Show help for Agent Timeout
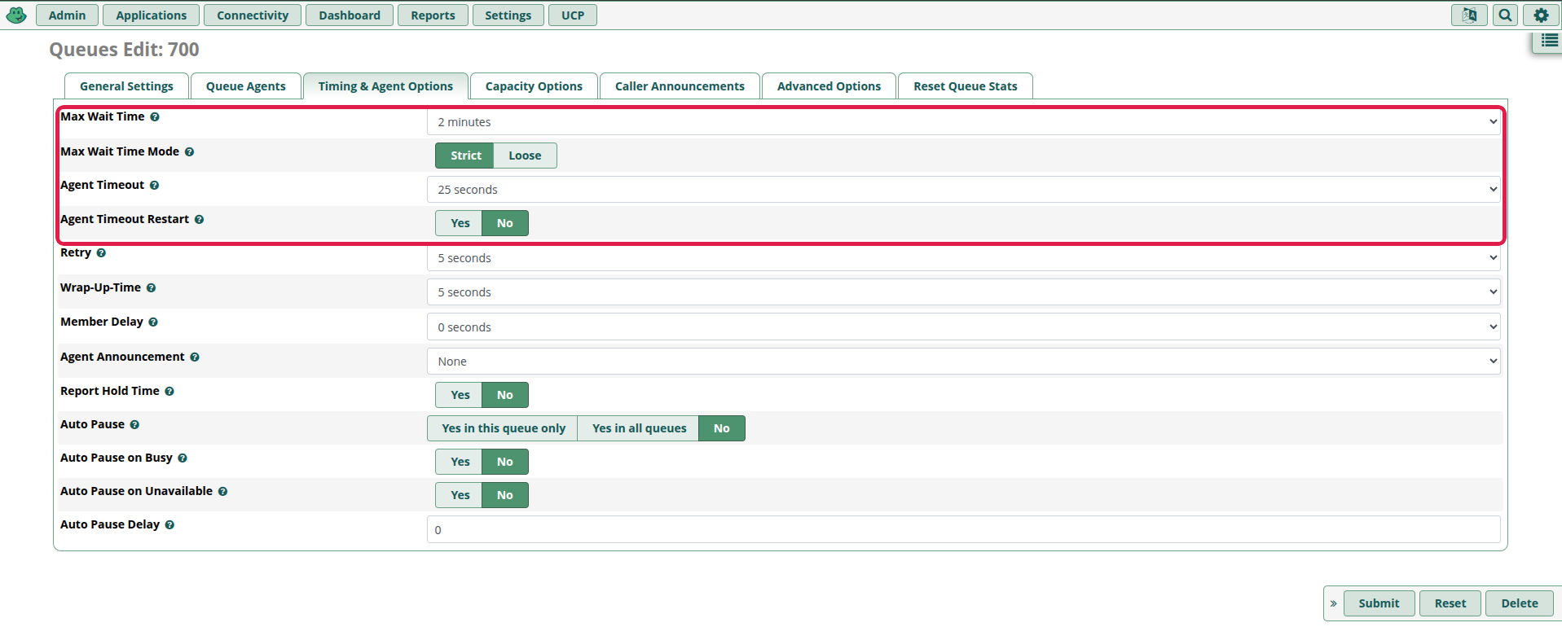Viewport: 1562px width, 627px height. pyautogui.click(x=154, y=186)
